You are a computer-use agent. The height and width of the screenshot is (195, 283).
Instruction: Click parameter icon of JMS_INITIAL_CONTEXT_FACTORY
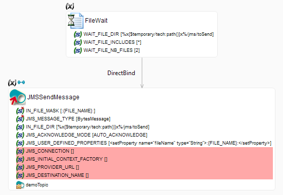pyautogui.click(x=20, y=159)
